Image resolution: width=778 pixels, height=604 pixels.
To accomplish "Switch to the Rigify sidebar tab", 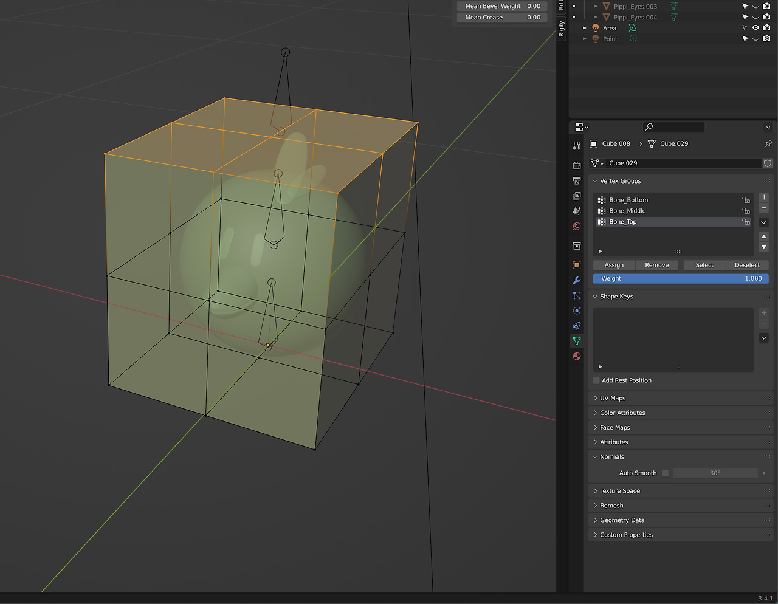I will (x=561, y=29).
